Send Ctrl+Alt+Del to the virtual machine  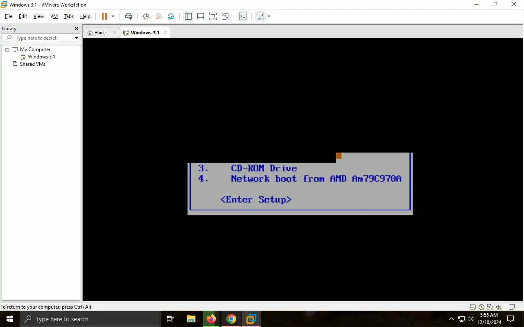click(x=129, y=16)
